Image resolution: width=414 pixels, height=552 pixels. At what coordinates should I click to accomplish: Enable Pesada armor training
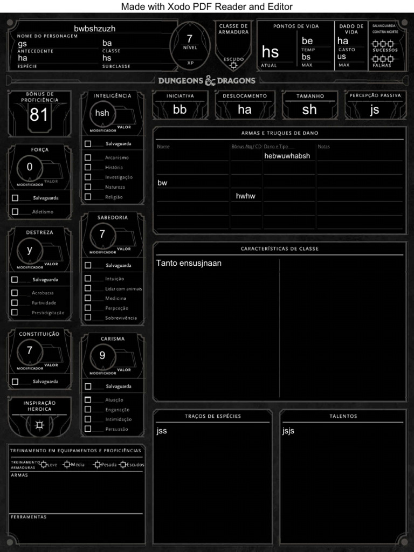(97, 465)
